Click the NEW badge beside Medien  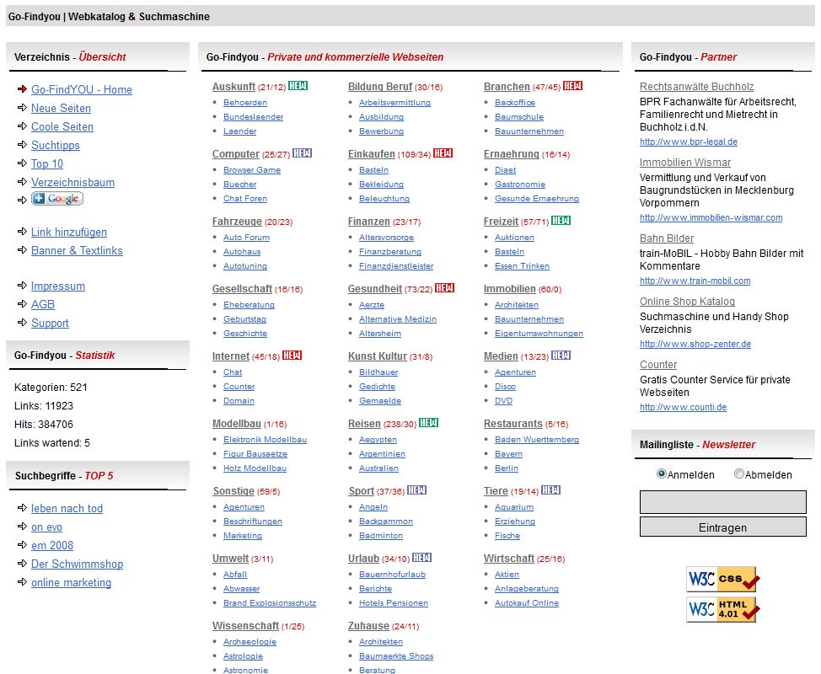tap(561, 356)
